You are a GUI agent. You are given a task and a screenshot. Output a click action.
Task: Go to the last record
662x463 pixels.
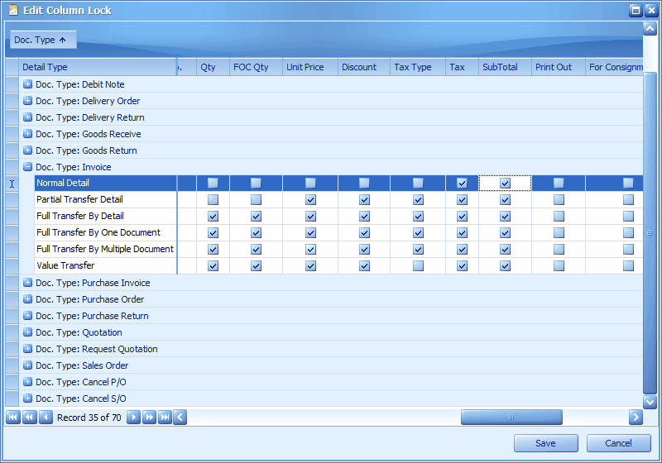[165, 418]
